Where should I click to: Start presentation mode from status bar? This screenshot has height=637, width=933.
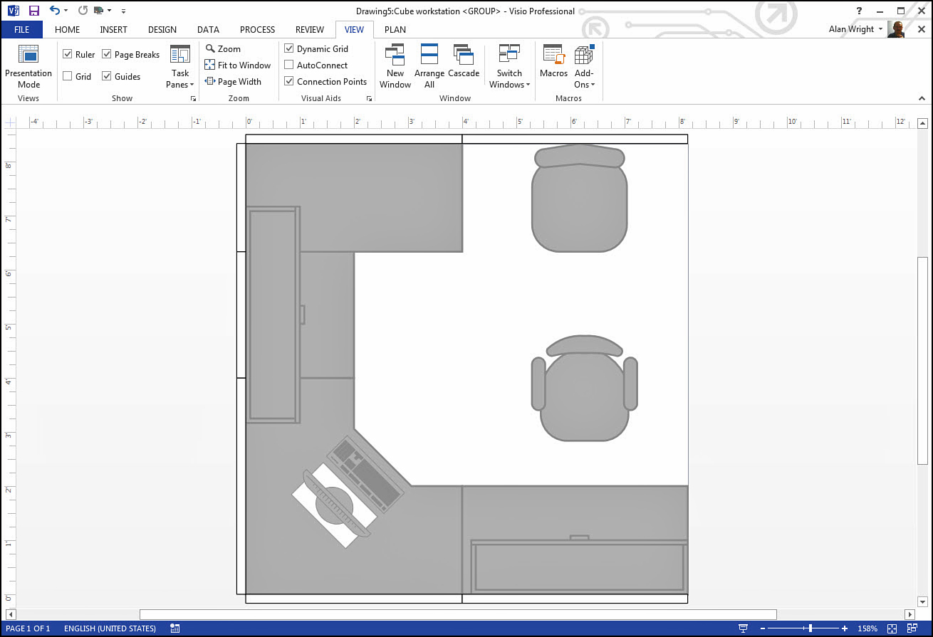click(744, 628)
